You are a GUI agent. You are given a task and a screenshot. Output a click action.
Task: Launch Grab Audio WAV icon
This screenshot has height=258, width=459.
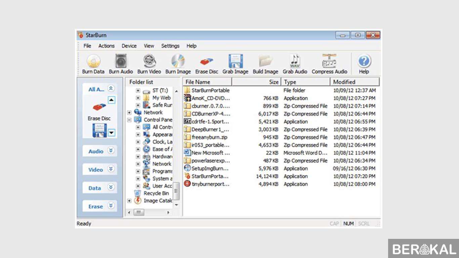[x=295, y=61]
